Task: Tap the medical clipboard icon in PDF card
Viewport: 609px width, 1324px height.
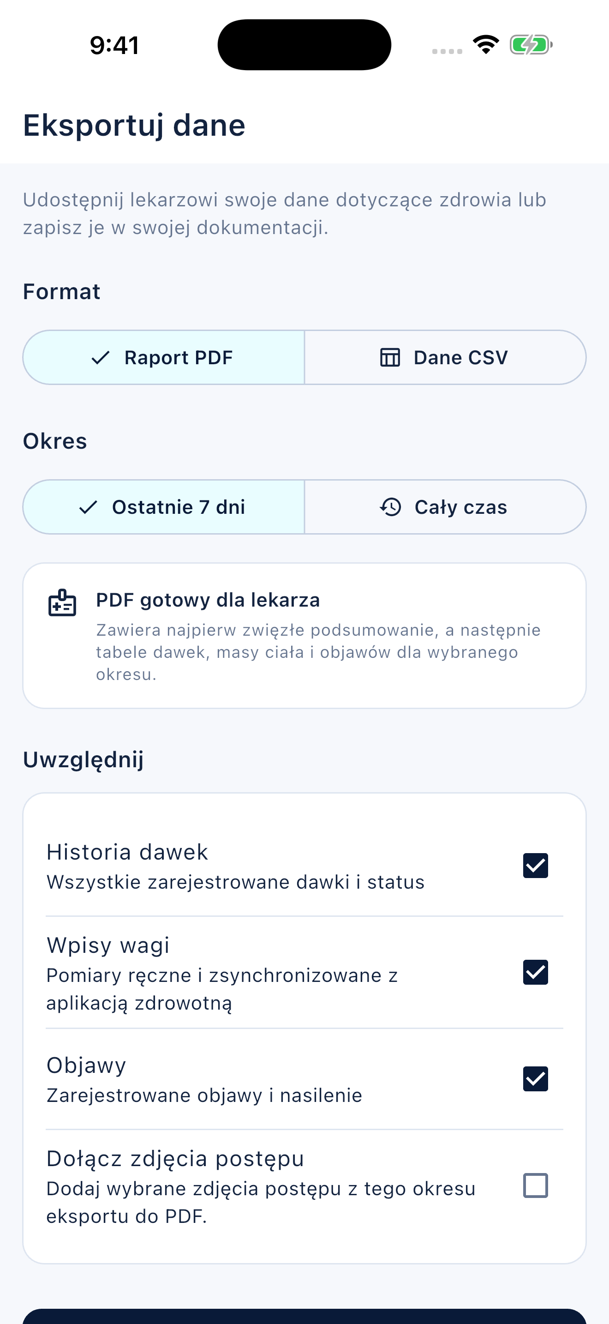Action: 62,603
